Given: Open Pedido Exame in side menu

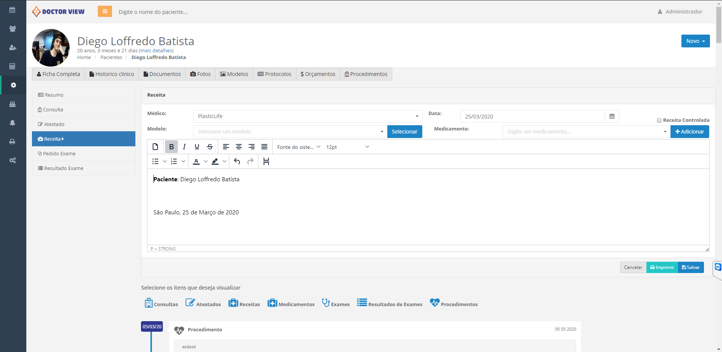Looking at the screenshot, I should [59, 153].
